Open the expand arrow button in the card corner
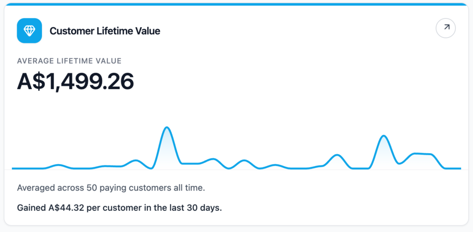 (x=446, y=28)
